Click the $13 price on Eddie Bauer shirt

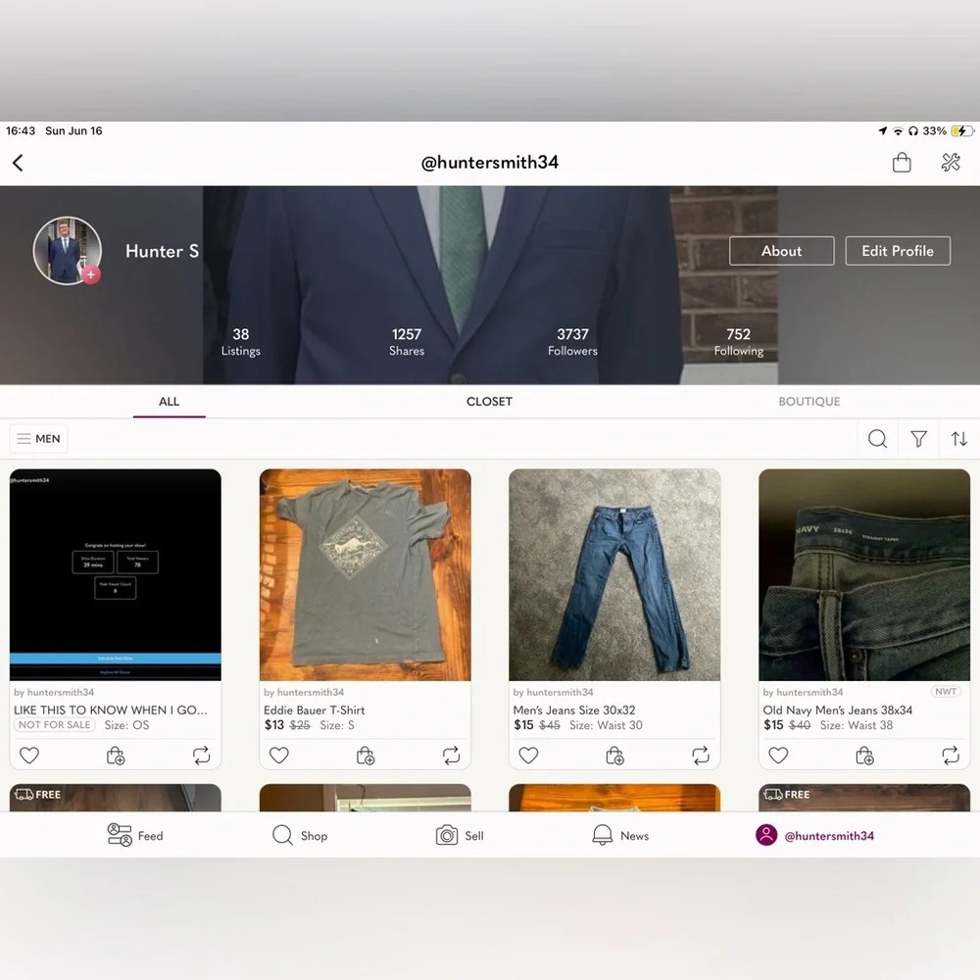pos(273,725)
